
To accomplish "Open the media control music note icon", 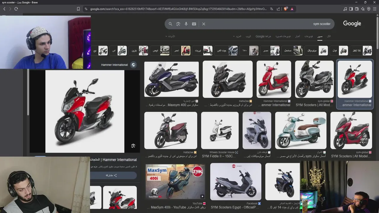I will (x=345, y=9).
